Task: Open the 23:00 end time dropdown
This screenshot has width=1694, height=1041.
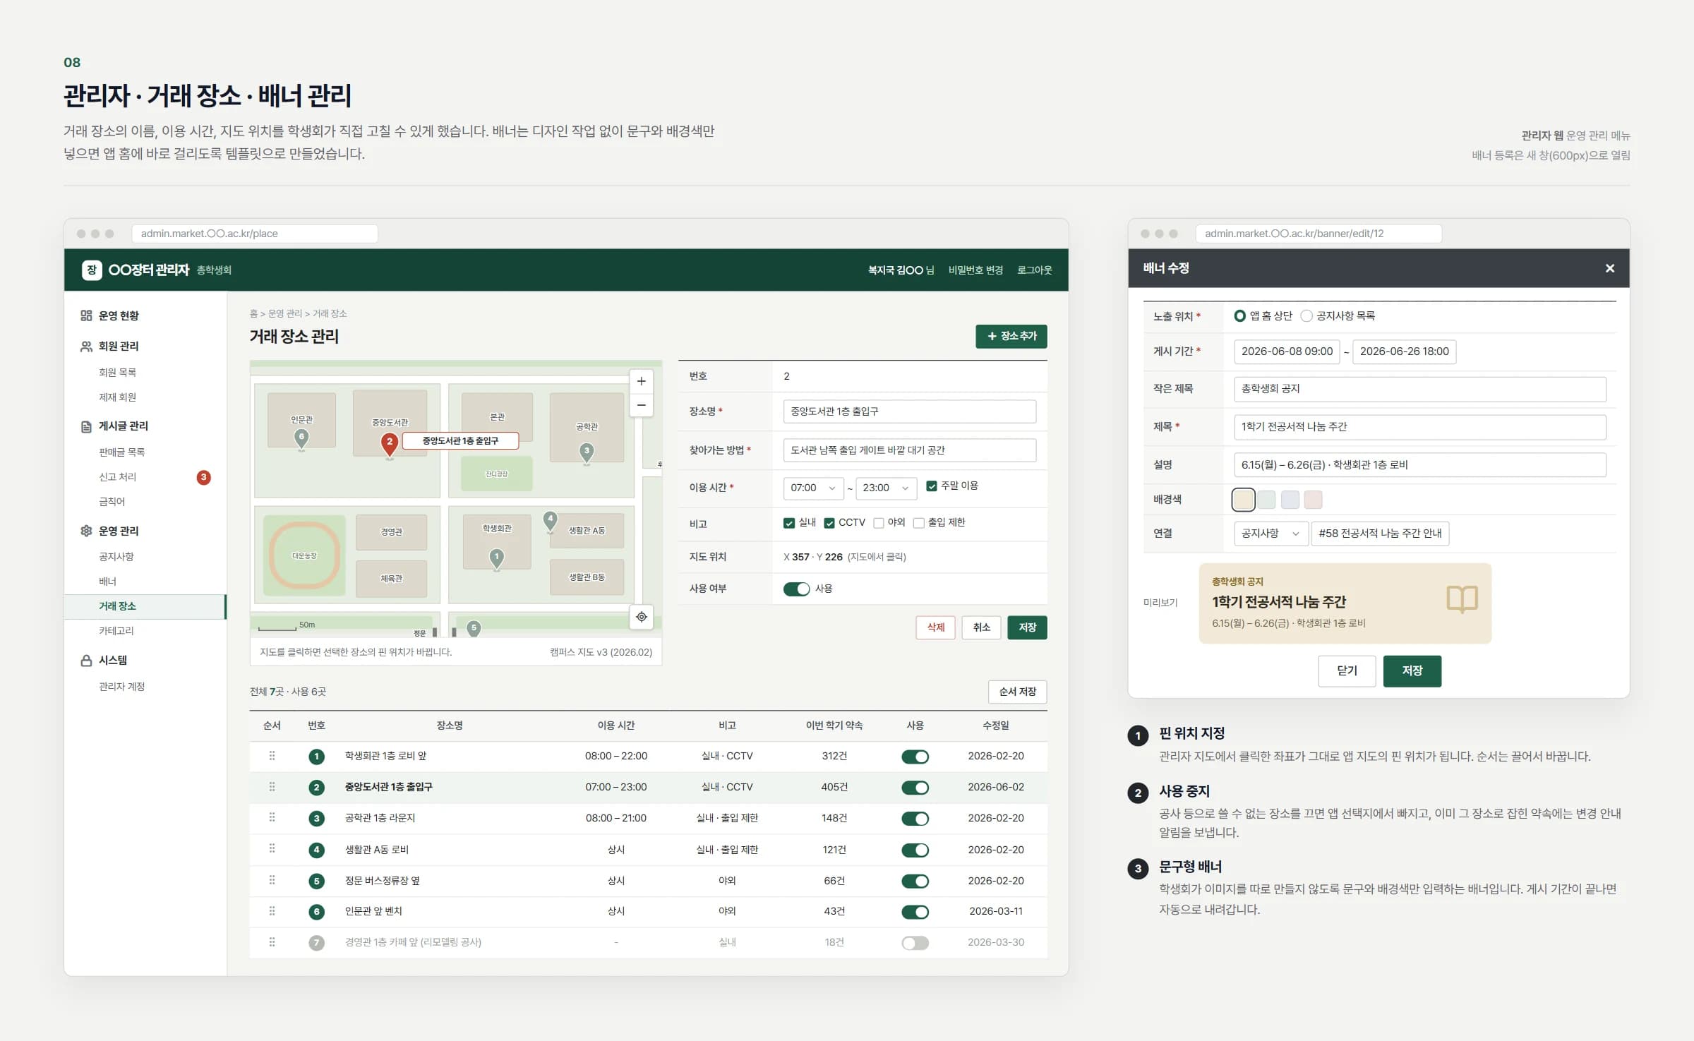Action: point(886,488)
